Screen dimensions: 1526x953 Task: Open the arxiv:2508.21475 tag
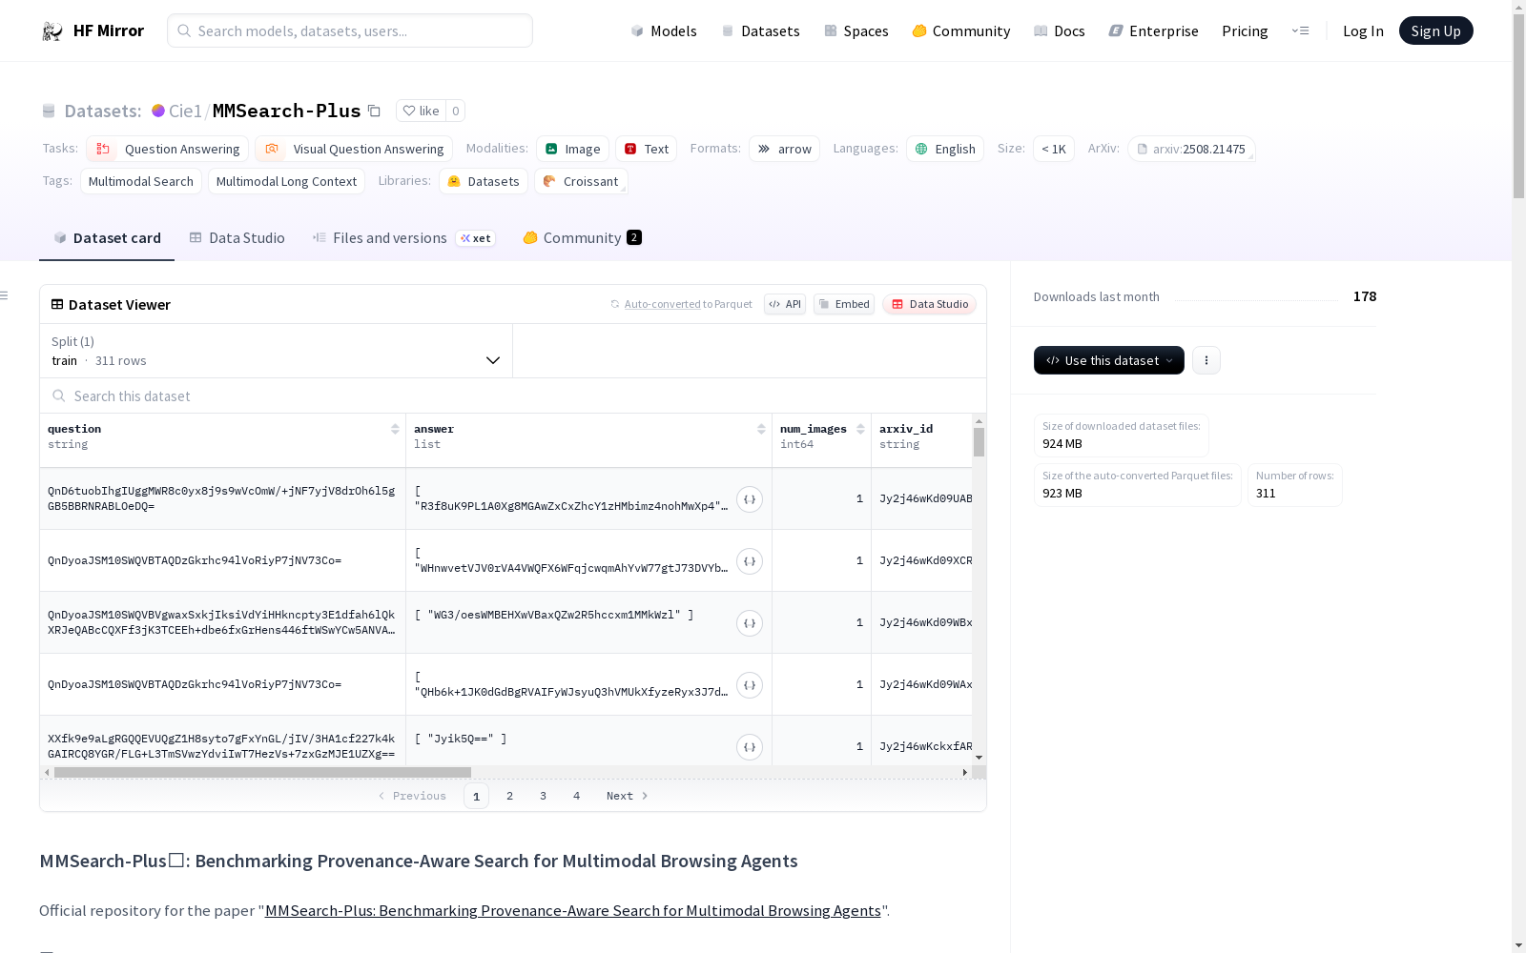point(1191,149)
